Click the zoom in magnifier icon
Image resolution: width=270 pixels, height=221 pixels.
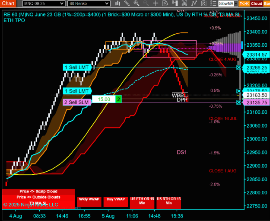pos(137,3)
